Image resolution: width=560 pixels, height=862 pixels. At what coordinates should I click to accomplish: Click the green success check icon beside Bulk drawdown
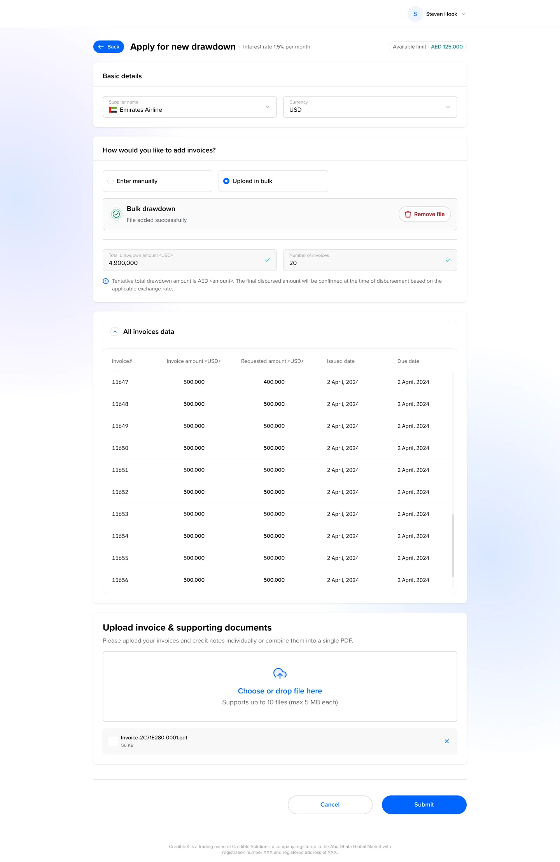click(116, 214)
